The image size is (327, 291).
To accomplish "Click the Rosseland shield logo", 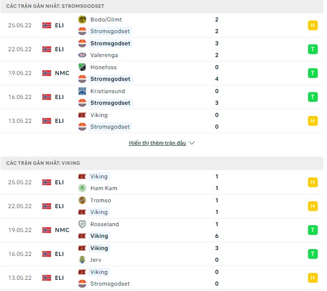I will 82,224.
